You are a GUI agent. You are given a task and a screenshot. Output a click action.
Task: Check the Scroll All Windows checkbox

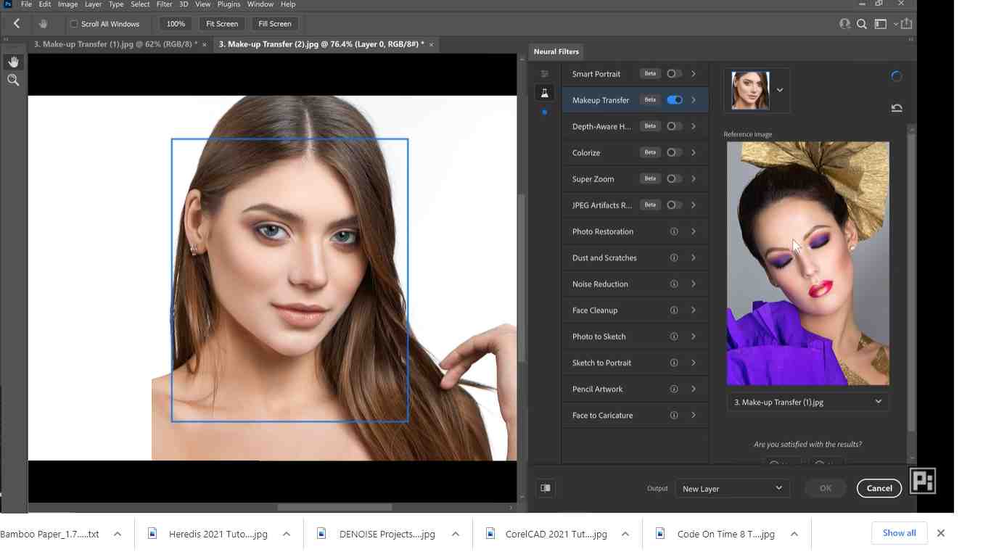(x=74, y=24)
